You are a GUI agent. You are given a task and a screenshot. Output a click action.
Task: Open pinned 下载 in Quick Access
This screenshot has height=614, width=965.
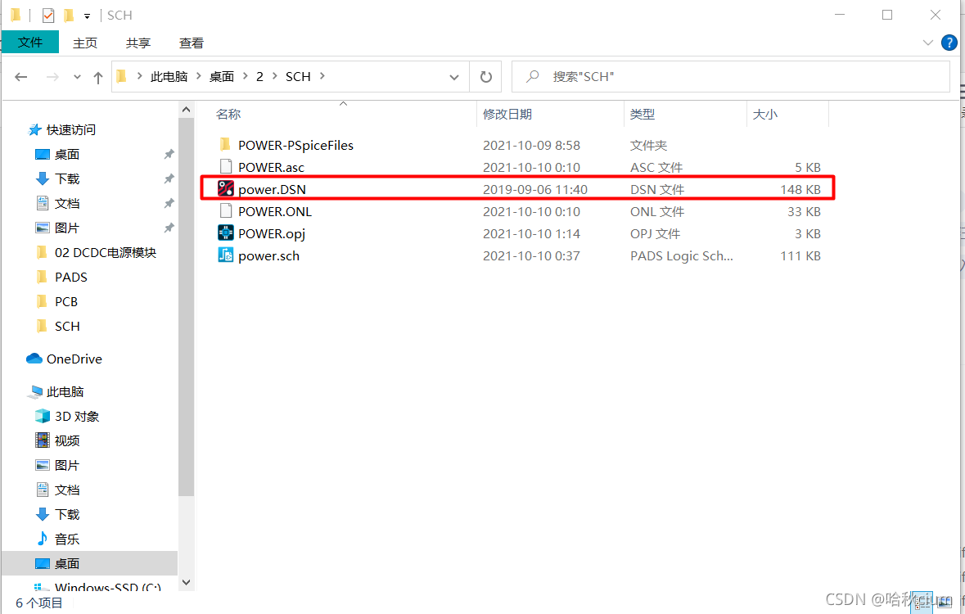point(58,178)
